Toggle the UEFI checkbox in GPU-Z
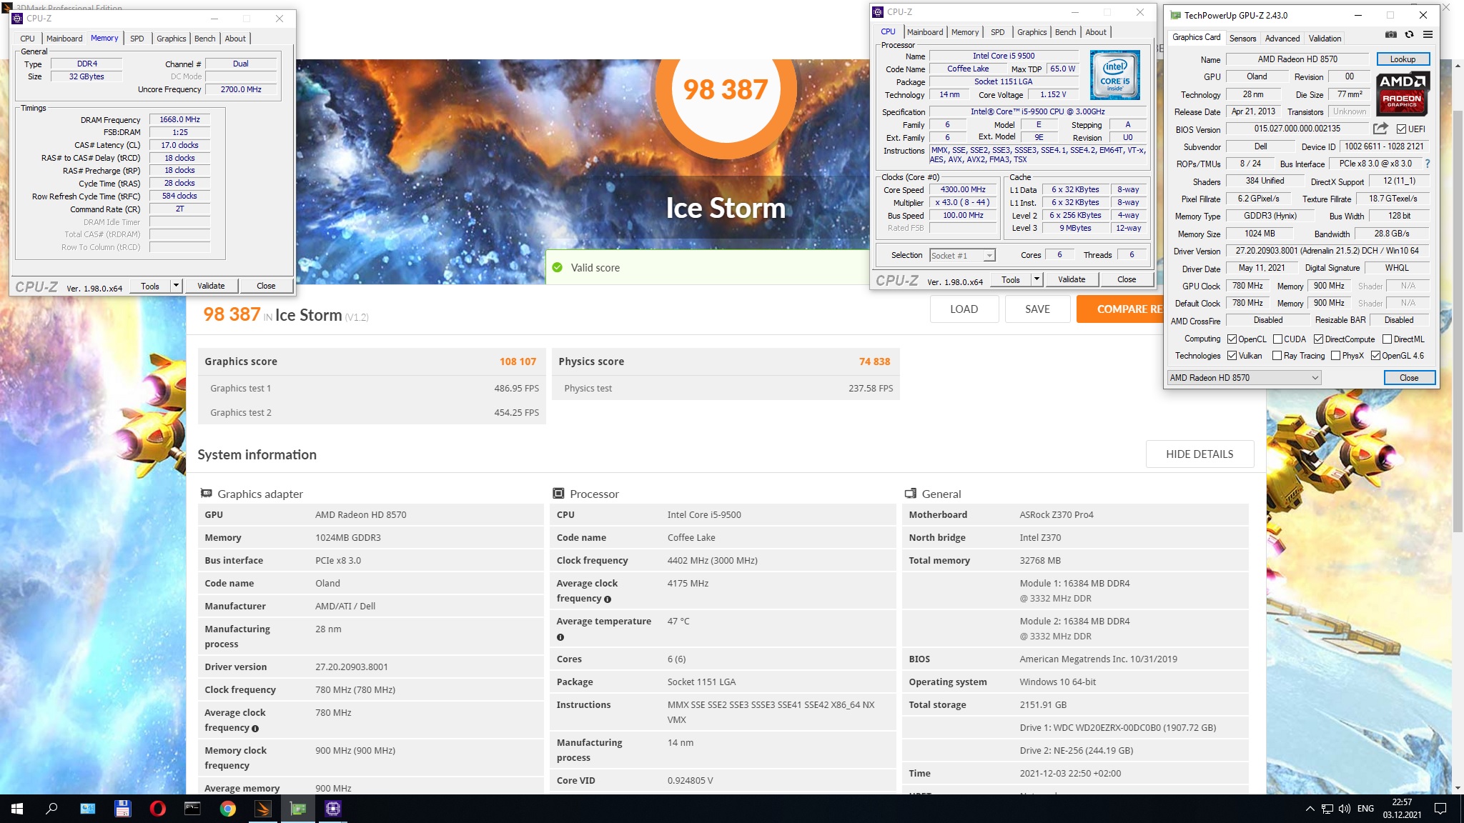Viewport: 1464px width, 823px height. [x=1401, y=129]
